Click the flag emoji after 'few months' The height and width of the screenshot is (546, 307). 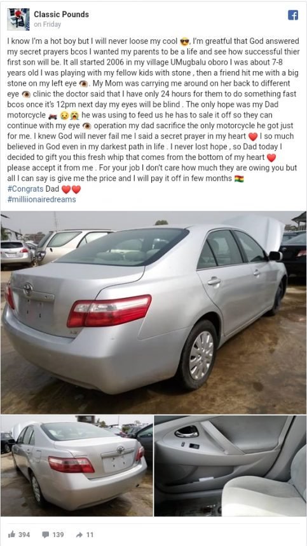pyautogui.click(x=239, y=179)
